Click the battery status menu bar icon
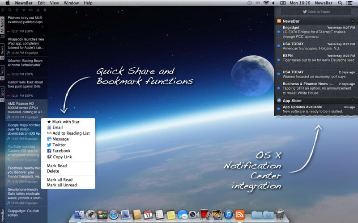 (283, 3)
